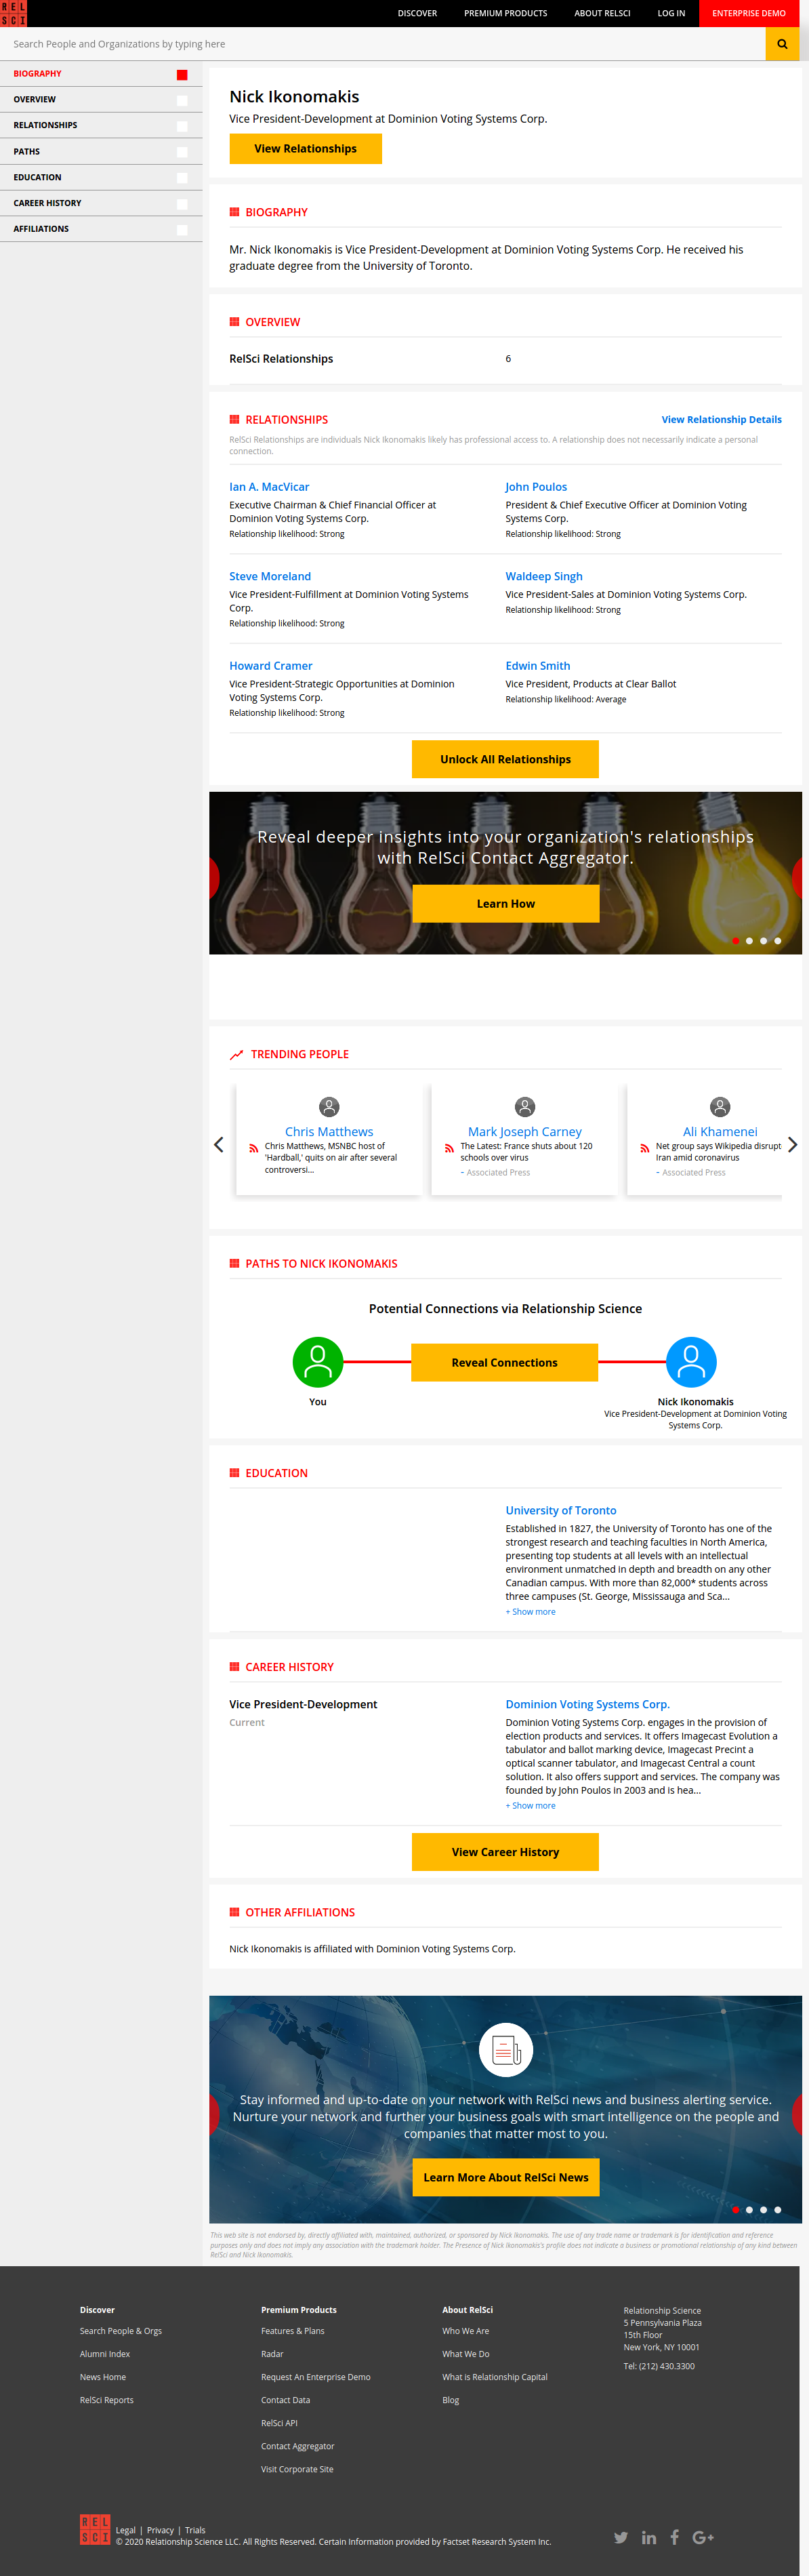Open Edwin Smith's profile link
The image size is (809, 2576).
pos(538,666)
